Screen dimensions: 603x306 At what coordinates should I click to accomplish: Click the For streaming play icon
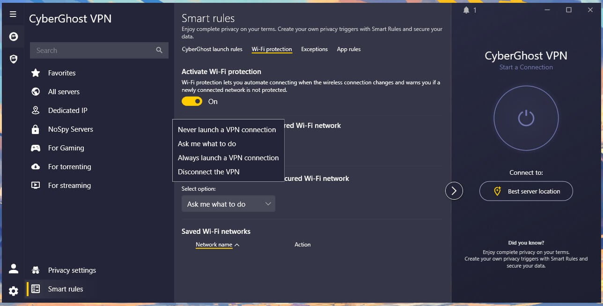(36, 185)
